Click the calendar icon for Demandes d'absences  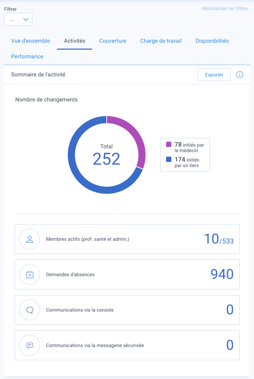click(x=30, y=274)
